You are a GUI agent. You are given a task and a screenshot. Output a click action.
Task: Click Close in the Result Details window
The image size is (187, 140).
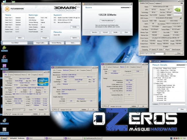point(182,109)
